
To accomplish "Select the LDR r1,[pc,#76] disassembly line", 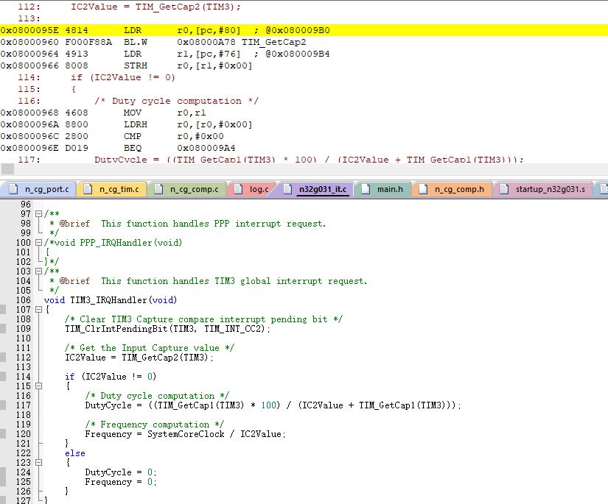I will tap(165, 54).
